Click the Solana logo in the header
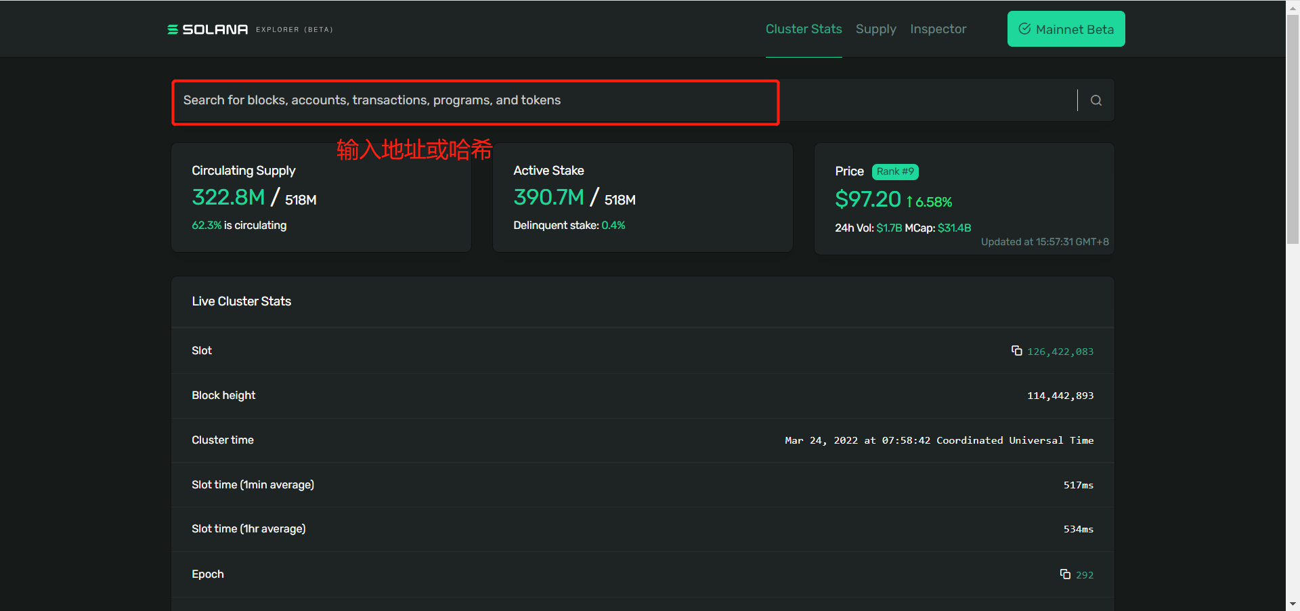The image size is (1300, 611). click(x=207, y=29)
